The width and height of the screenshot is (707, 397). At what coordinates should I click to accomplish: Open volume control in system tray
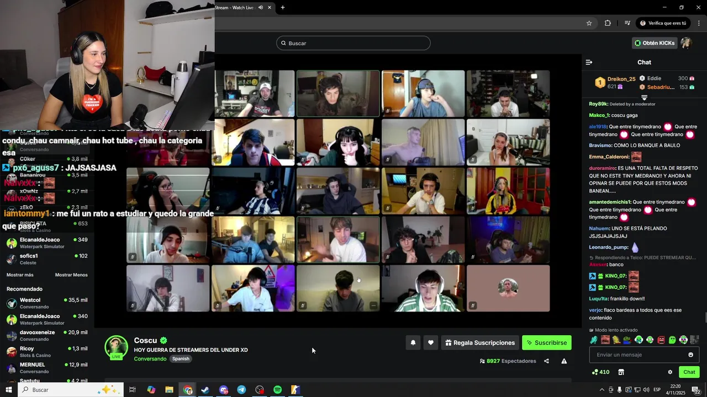click(x=646, y=390)
